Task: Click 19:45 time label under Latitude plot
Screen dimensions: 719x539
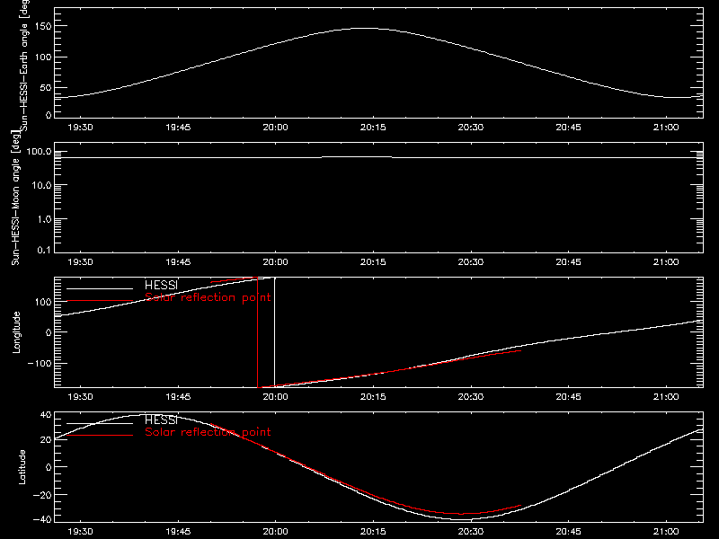Action: [x=178, y=532]
